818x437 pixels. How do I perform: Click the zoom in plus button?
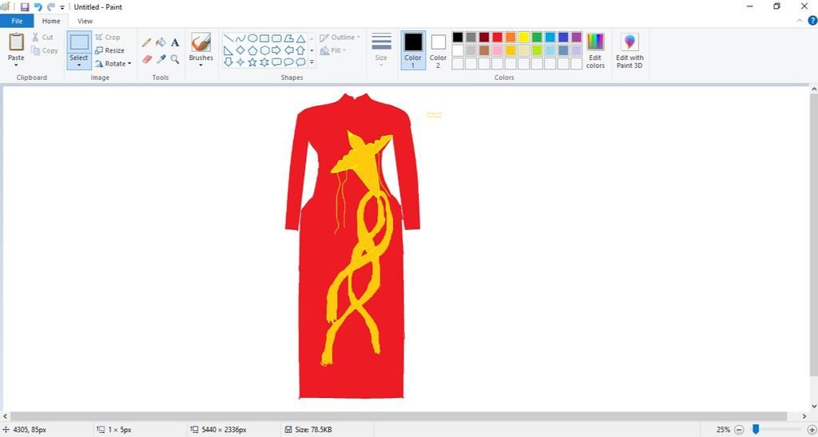(812, 430)
